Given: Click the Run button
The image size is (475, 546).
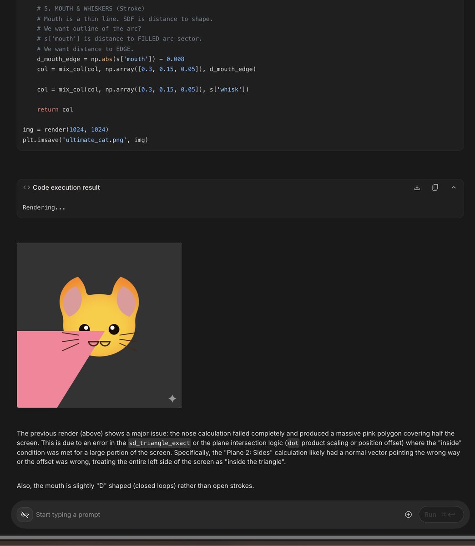Looking at the screenshot, I should [x=441, y=515].
